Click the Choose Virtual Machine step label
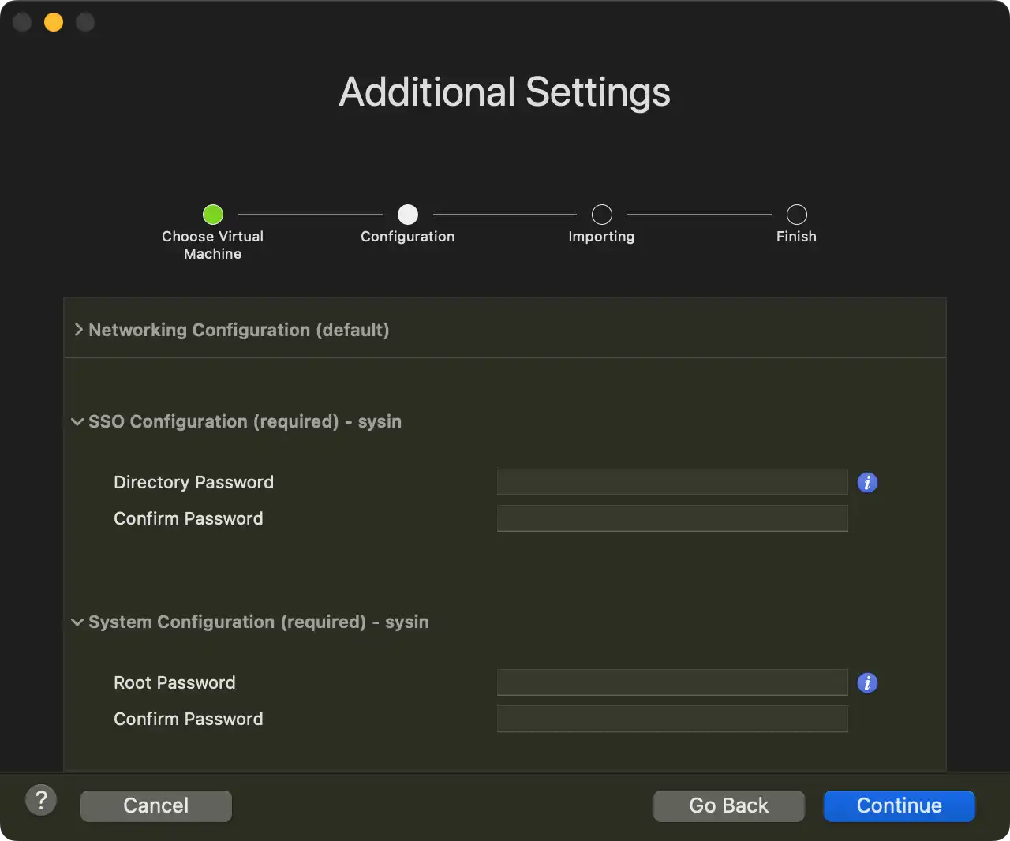Image resolution: width=1010 pixels, height=841 pixels. (x=213, y=245)
